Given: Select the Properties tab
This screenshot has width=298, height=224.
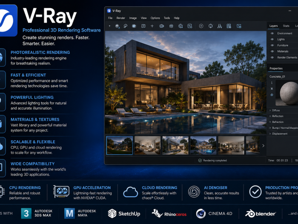Looking at the screenshot, I should 276,68.
